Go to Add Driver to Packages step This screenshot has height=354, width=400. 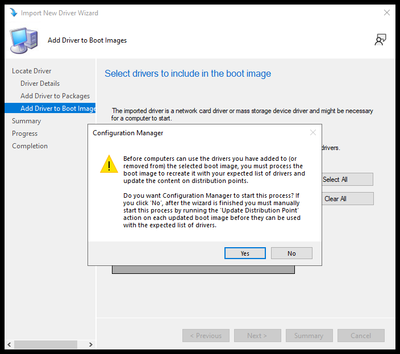[x=55, y=96]
